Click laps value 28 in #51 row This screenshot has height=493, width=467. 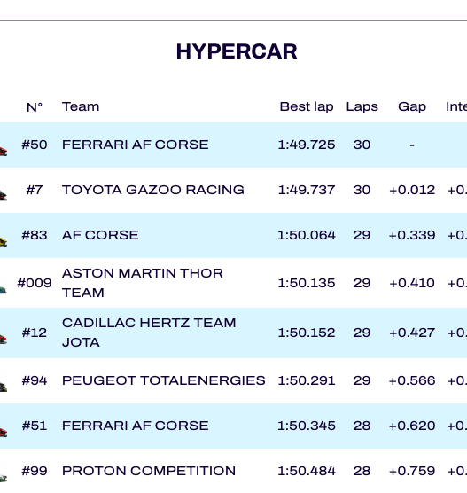pos(362,426)
